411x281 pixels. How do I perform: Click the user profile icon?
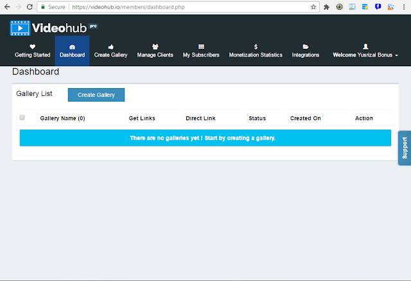coord(365,46)
